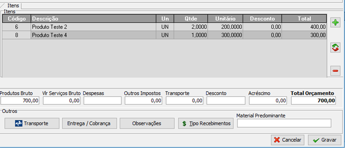Image resolution: width=345 pixels, height=148 pixels.
Task: Save the budget with the Gravar button
Action: click(325, 140)
